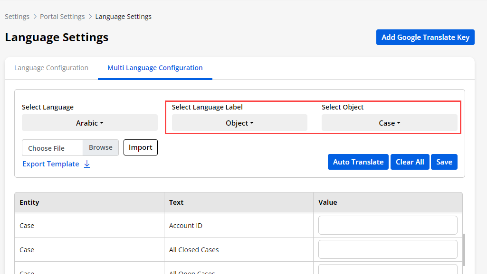Click the download arrow icon beside Export Template

click(x=86, y=164)
